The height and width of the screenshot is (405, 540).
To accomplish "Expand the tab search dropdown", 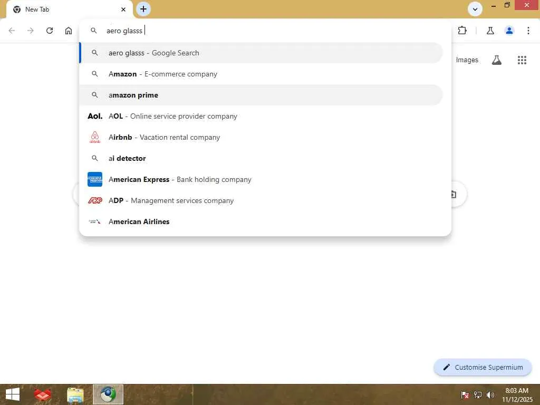I will [x=475, y=9].
